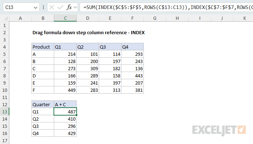Click the cell containing 136
The width and height of the screenshot is (253, 144).
(x=133, y=68)
